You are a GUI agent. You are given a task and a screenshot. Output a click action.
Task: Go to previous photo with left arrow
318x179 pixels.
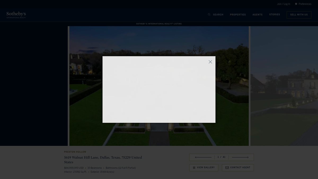coord(203,157)
